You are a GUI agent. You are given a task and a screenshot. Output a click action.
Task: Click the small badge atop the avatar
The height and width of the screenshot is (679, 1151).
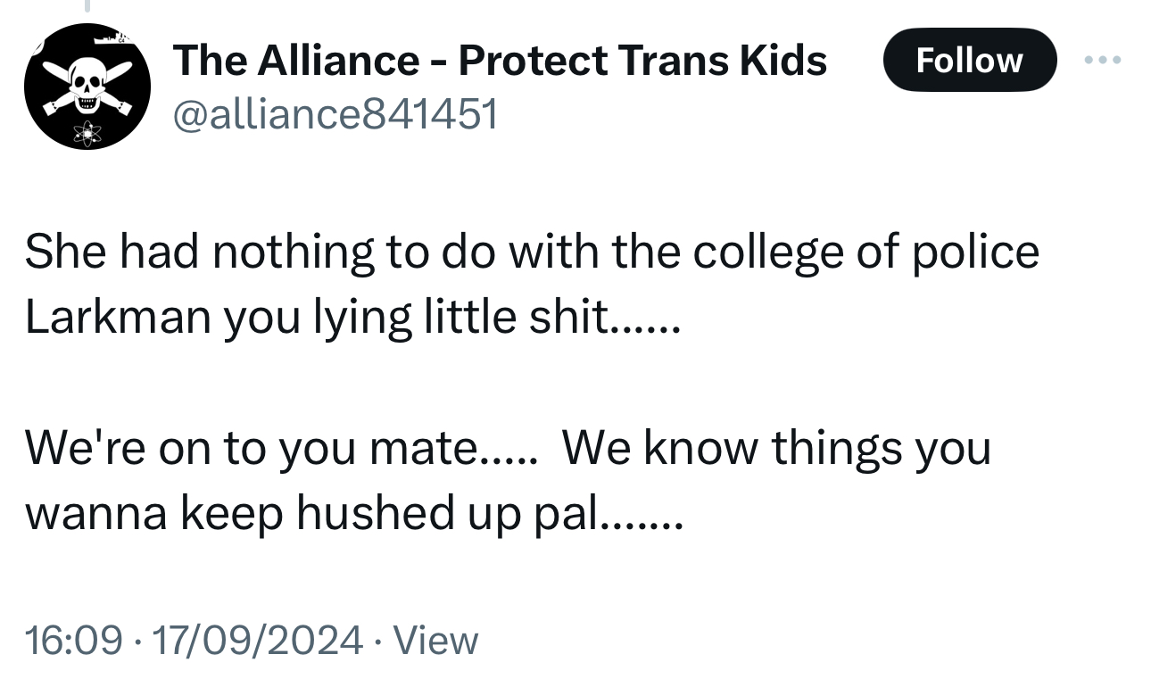tap(114, 37)
